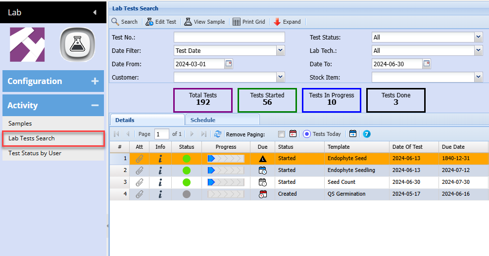Open Test Status by User menu item
Viewport: 489px width, 256px height.
pos(35,153)
